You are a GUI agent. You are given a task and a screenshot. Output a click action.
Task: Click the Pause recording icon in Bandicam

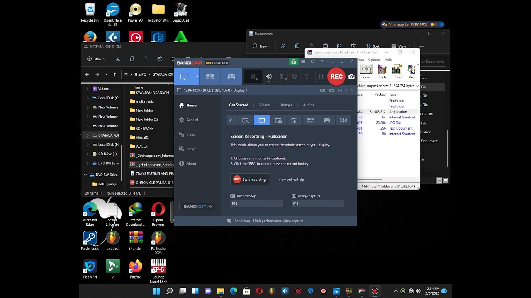point(321,77)
